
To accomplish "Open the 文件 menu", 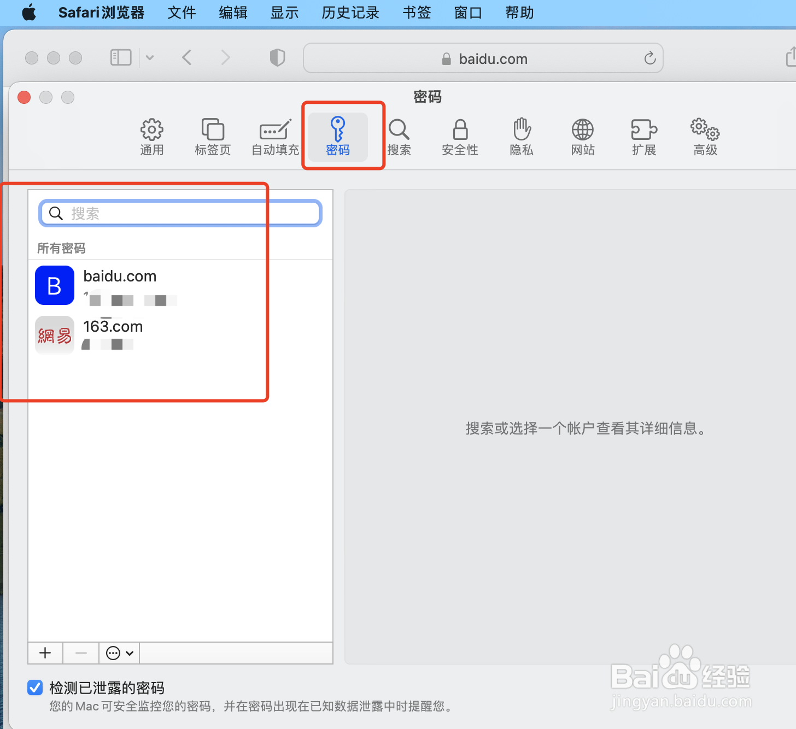I will point(182,13).
